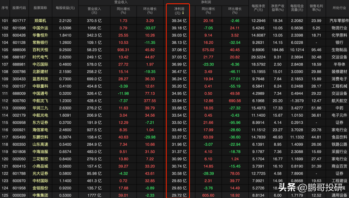
Task: Click the 海信家电 stock name
Action: tap(40, 130)
